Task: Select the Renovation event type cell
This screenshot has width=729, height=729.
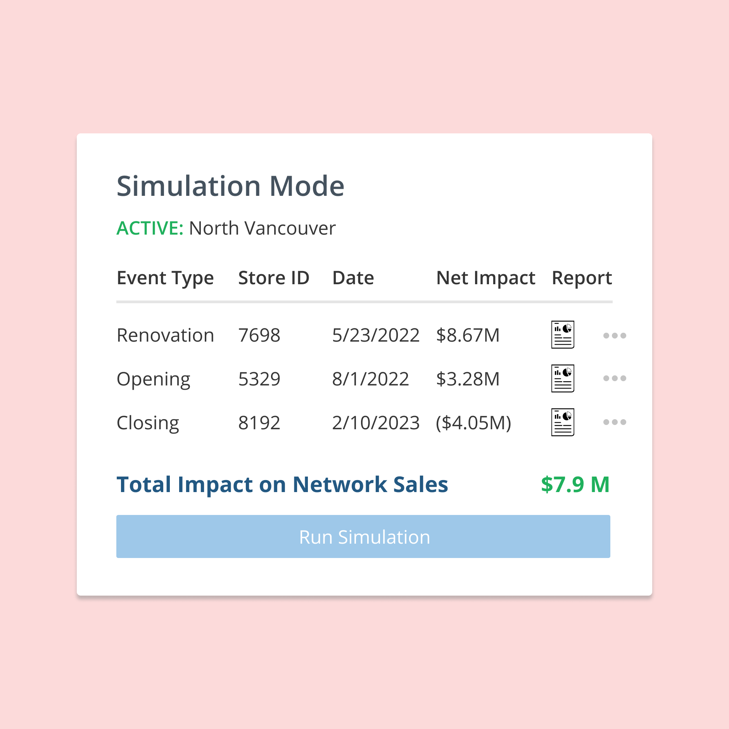Action: tap(165, 335)
